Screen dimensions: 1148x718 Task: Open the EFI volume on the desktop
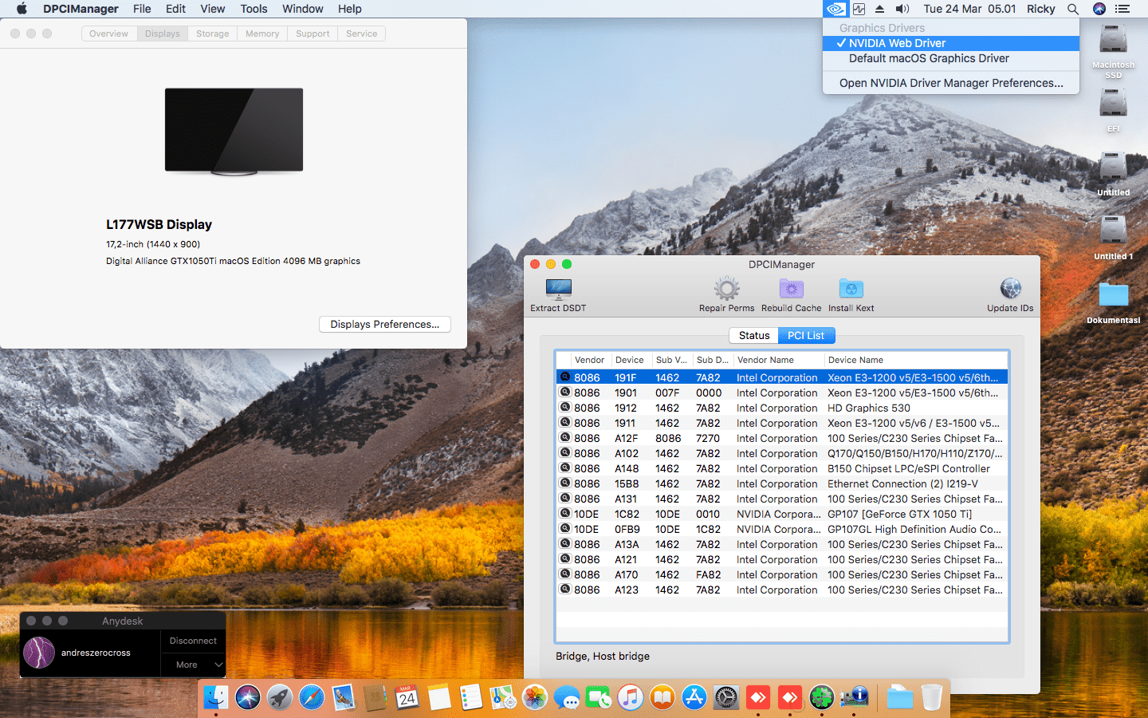(x=1113, y=103)
